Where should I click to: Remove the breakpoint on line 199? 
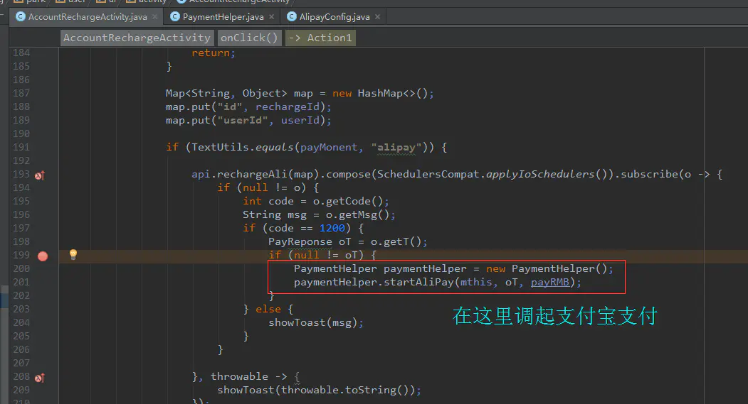(x=43, y=256)
